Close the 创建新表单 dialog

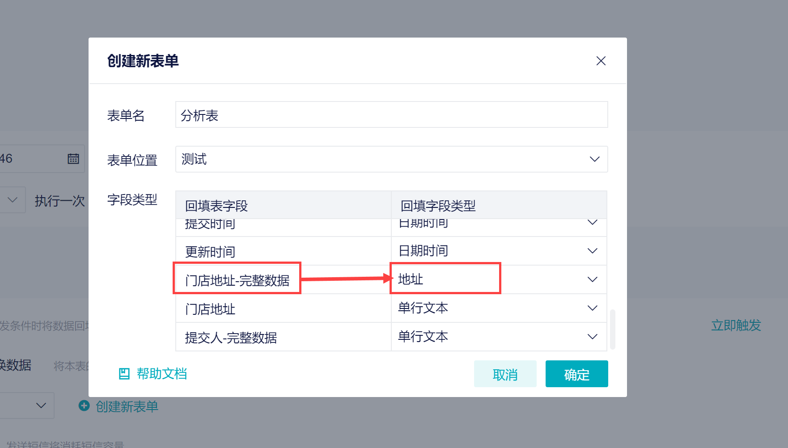[601, 61]
